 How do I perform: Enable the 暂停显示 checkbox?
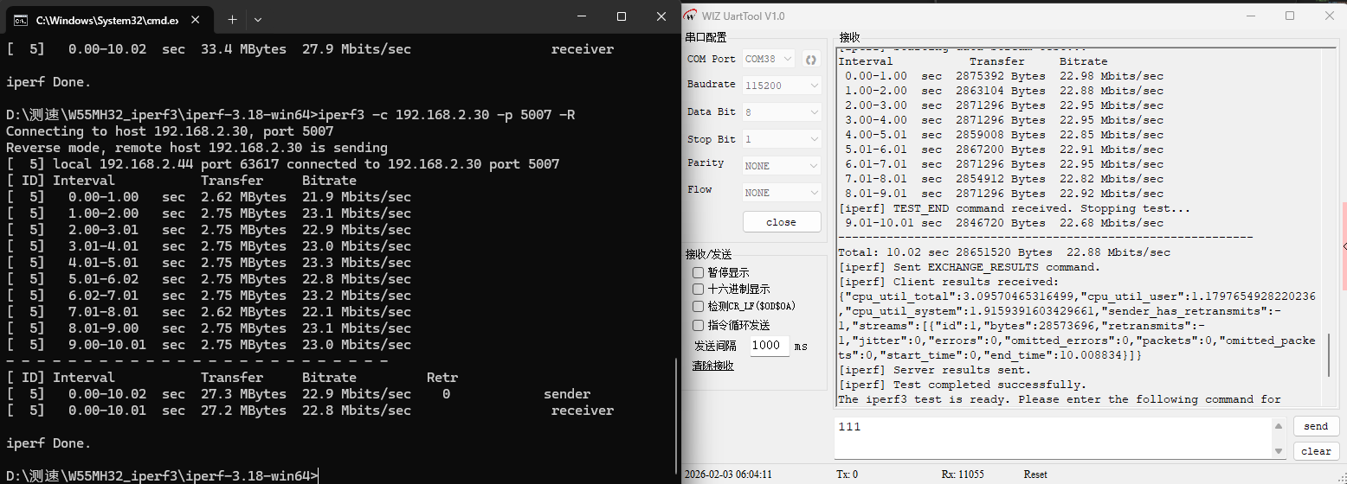699,273
